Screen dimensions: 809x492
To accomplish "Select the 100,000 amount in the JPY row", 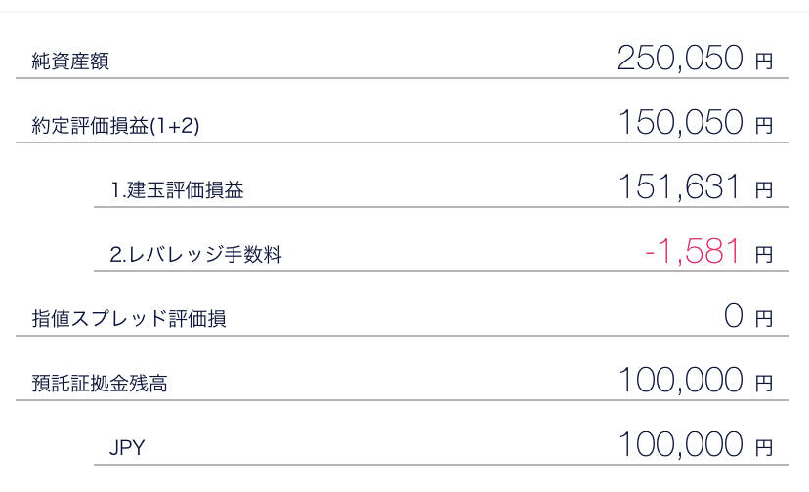I will pyautogui.click(x=680, y=445).
